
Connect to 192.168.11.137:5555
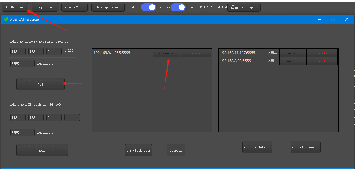[293, 53]
